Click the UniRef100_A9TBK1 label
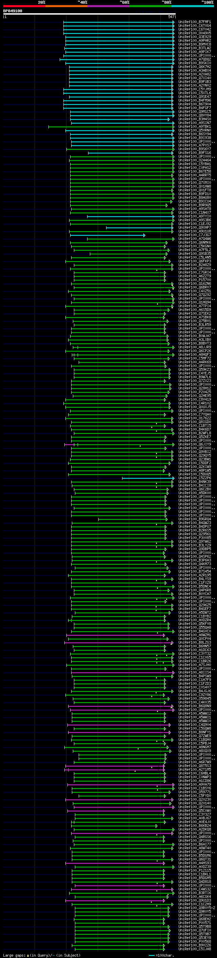Image resolution: width=217 pixels, height=958 pixels. (195, 127)
